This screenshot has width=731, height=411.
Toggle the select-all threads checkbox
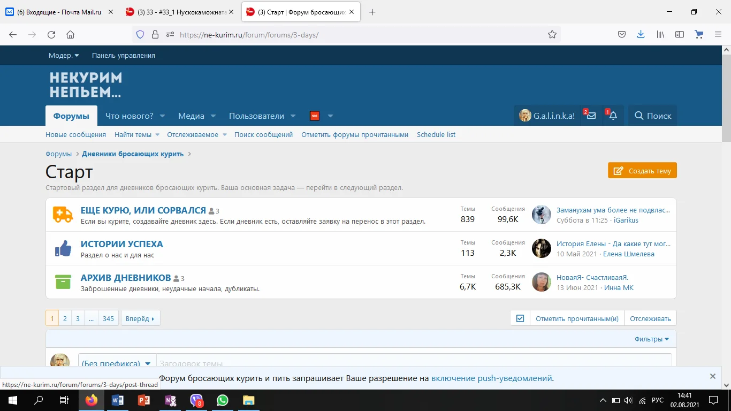tap(520, 318)
